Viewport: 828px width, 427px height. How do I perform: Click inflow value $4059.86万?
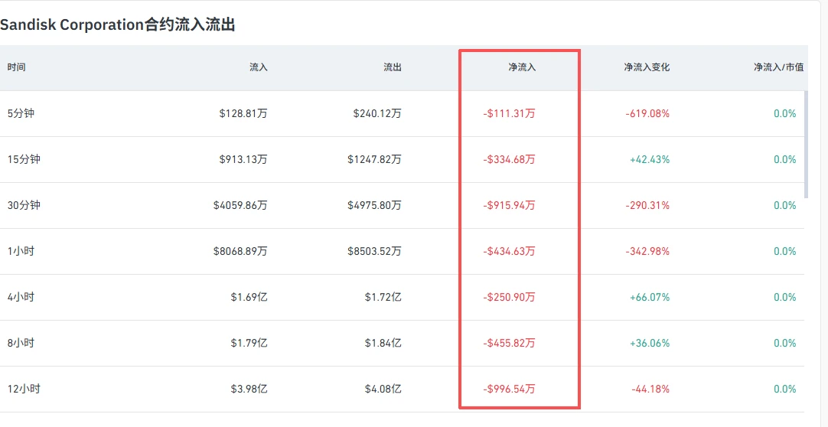[x=240, y=205]
